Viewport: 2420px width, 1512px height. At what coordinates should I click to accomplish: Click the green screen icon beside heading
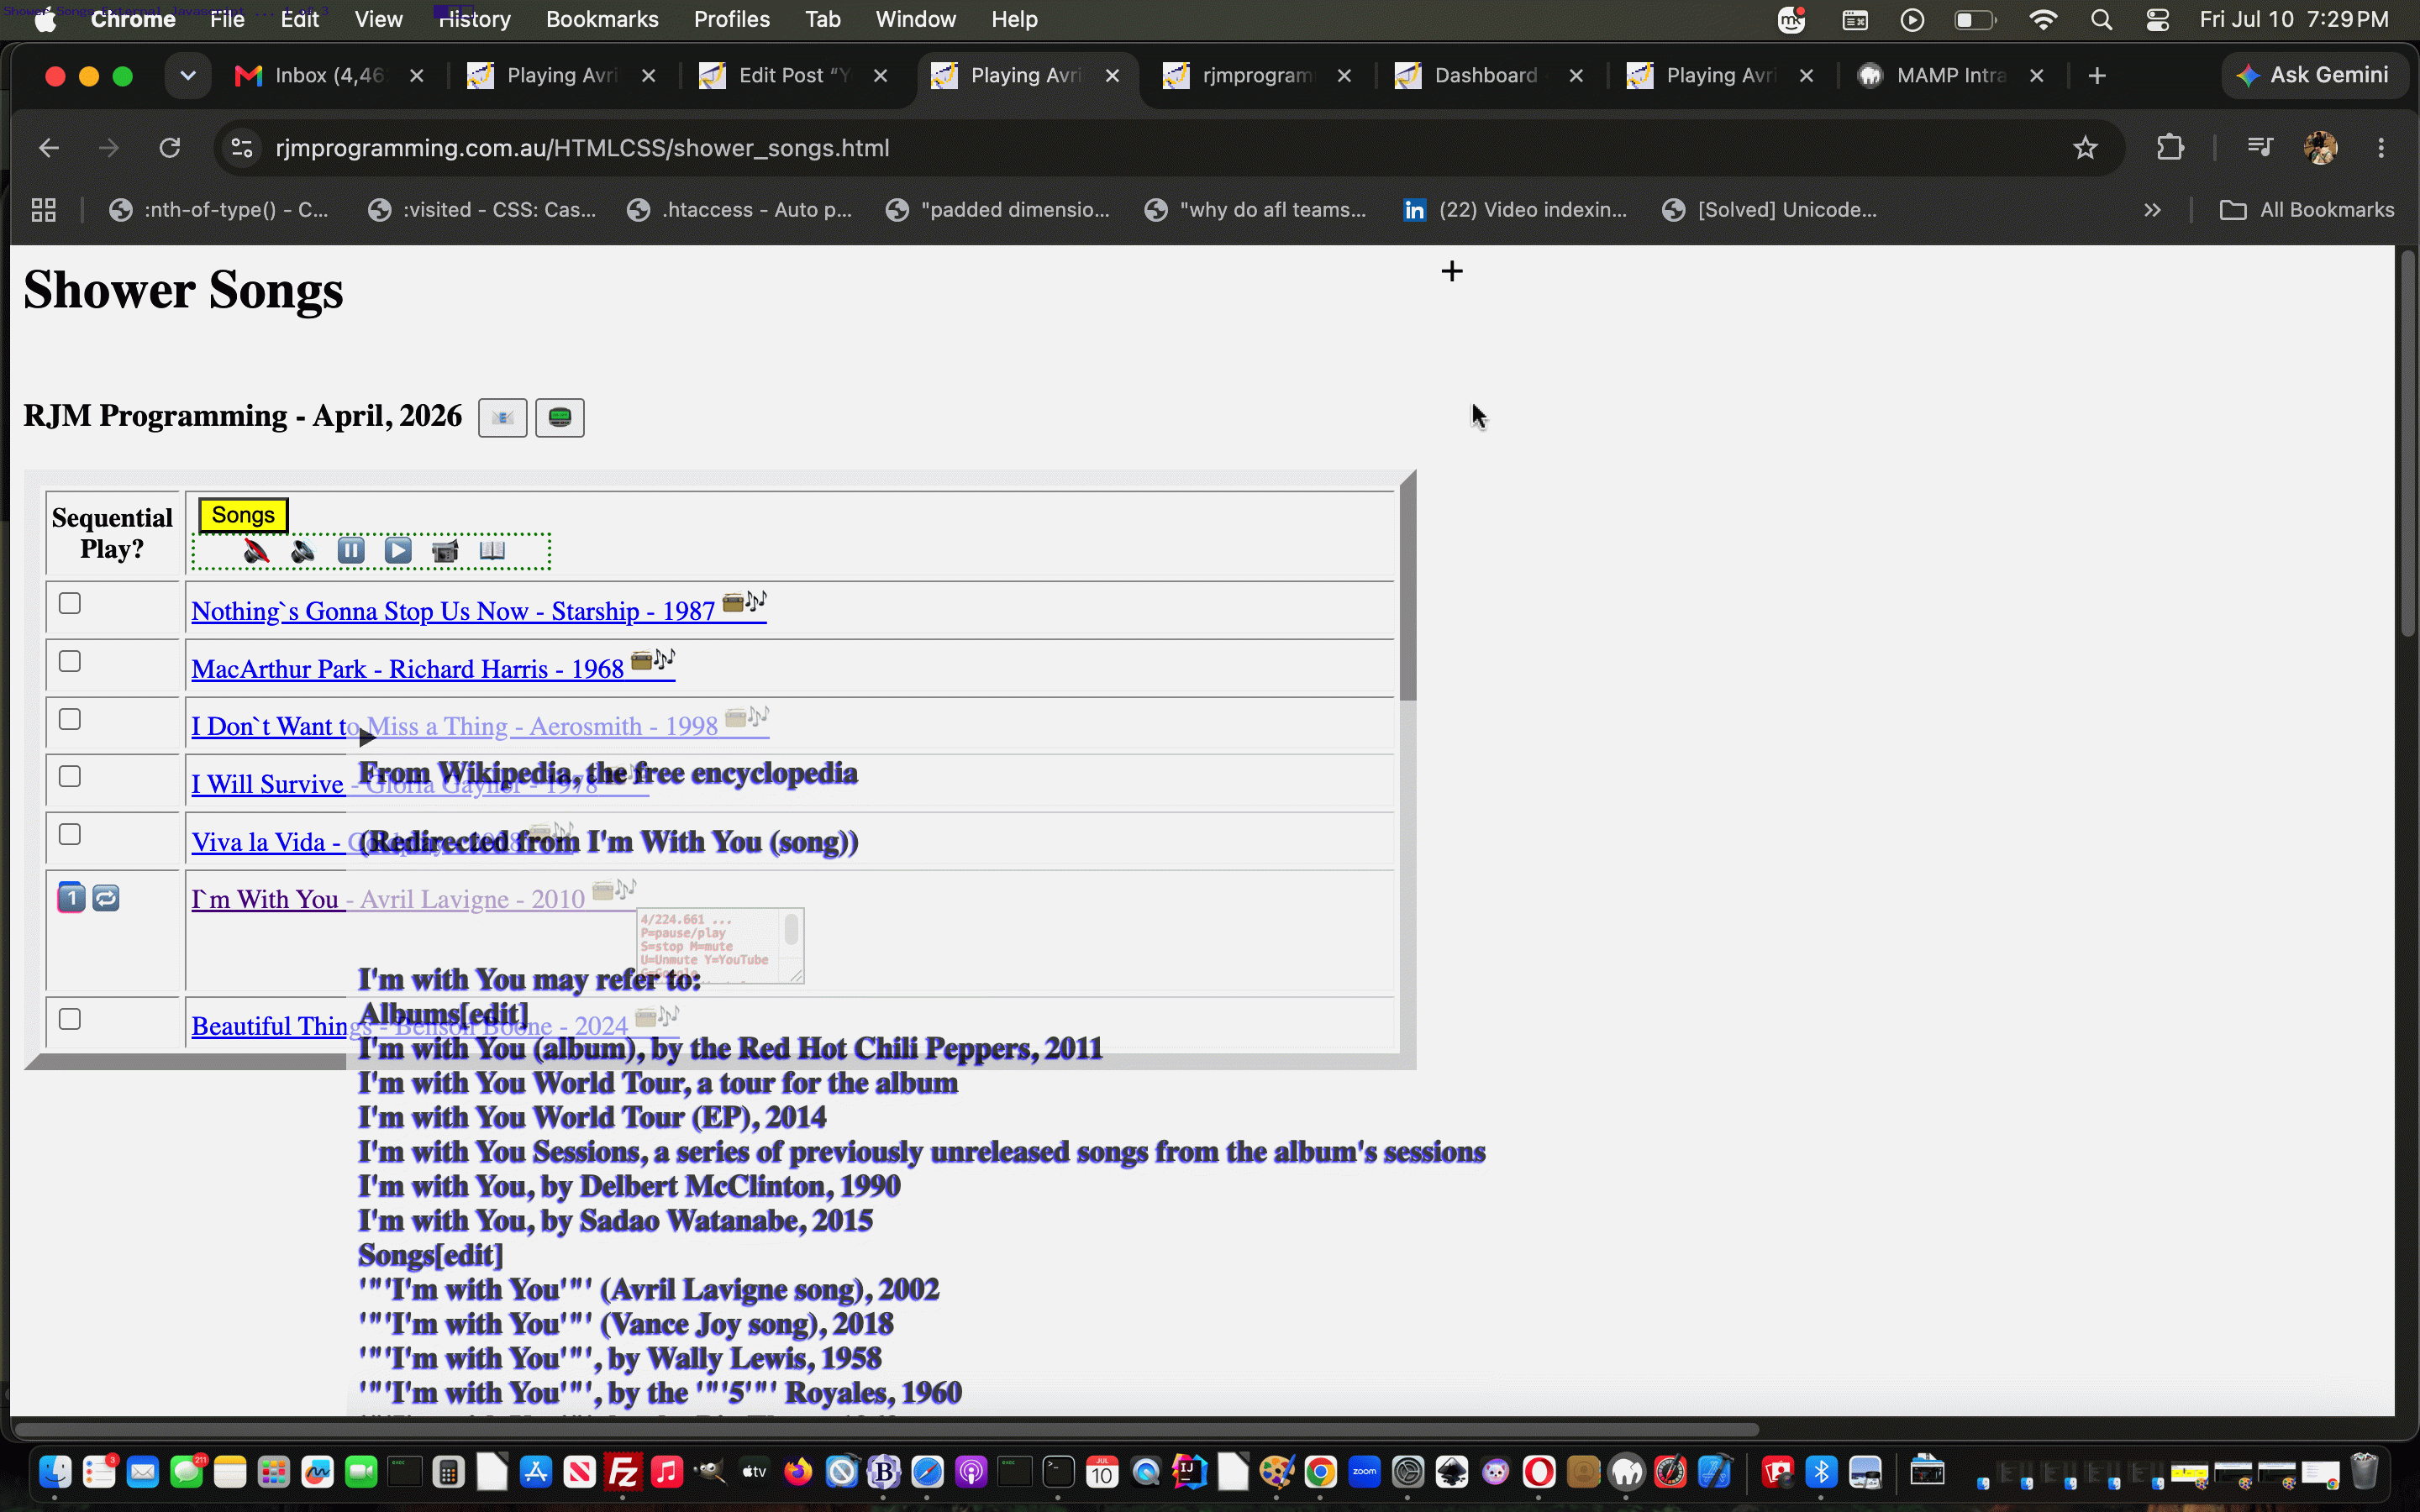tap(560, 418)
